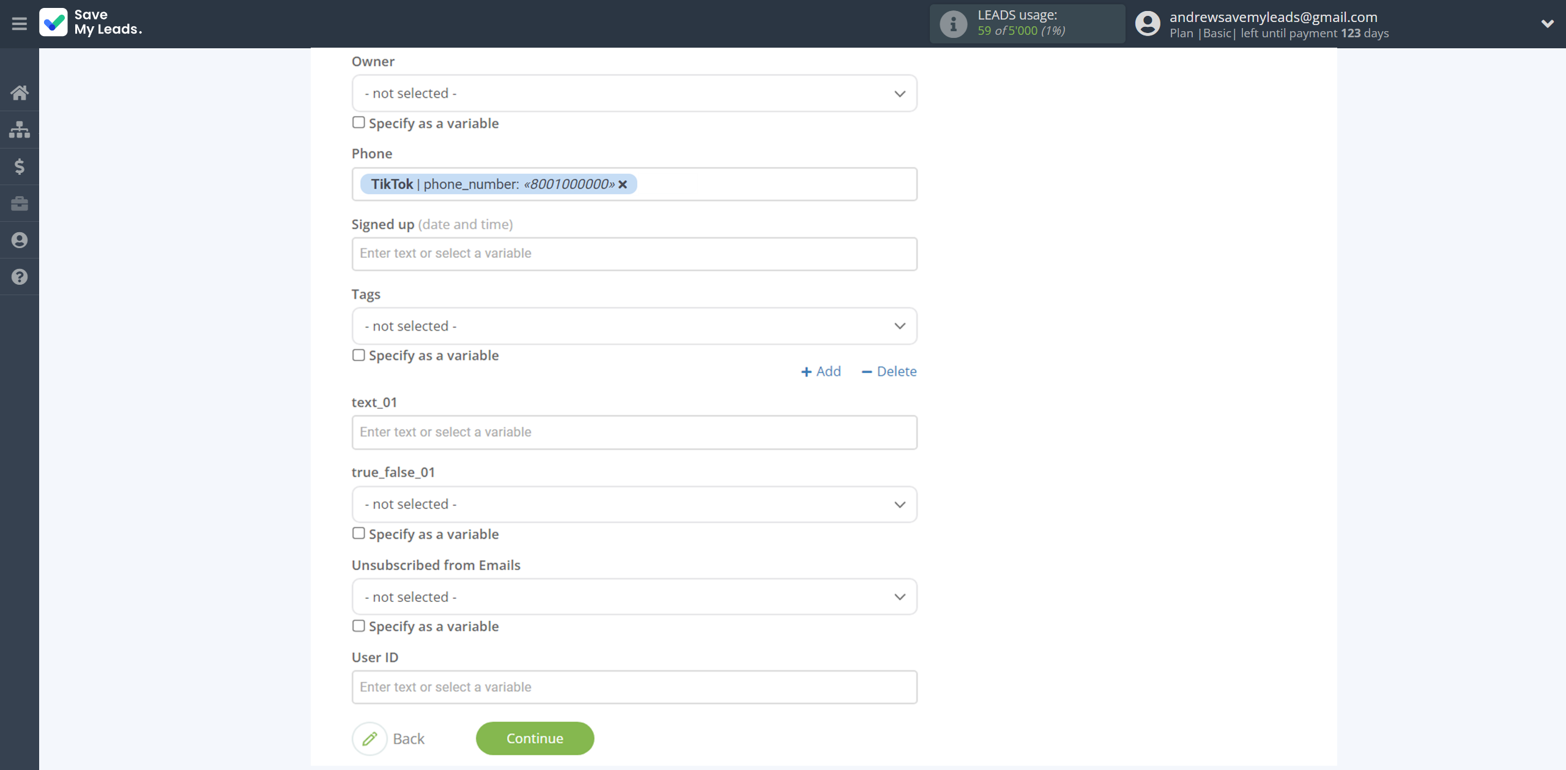Open the hamburger menu
Image resolution: width=1566 pixels, height=770 pixels.
[x=19, y=24]
